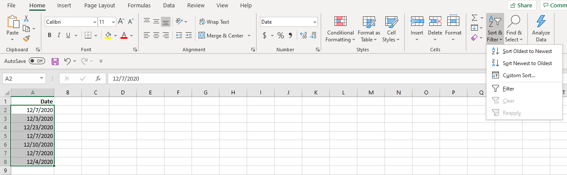
Task: Click the Merge & Center icon
Action: click(x=201, y=35)
